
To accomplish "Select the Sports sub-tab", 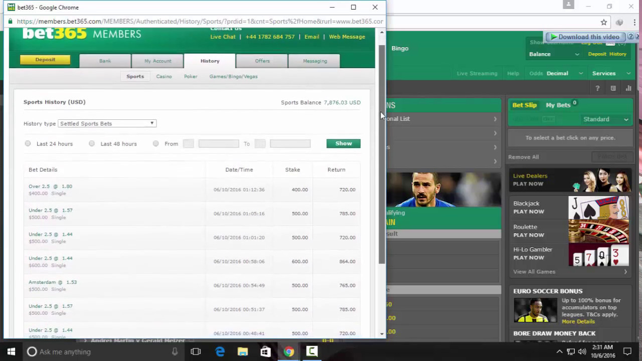I will pos(135,76).
